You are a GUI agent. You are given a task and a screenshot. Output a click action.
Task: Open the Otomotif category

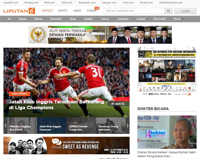(x=159, y=19)
